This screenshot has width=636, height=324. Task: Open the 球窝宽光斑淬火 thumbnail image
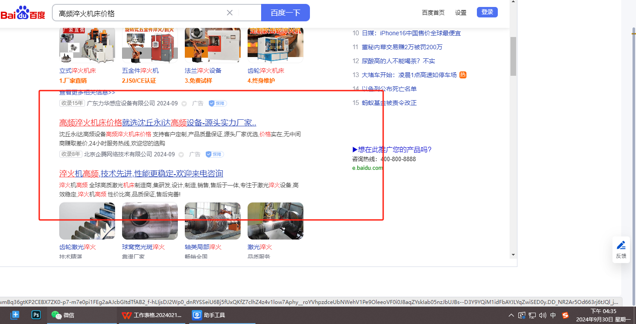(x=150, y=221)
